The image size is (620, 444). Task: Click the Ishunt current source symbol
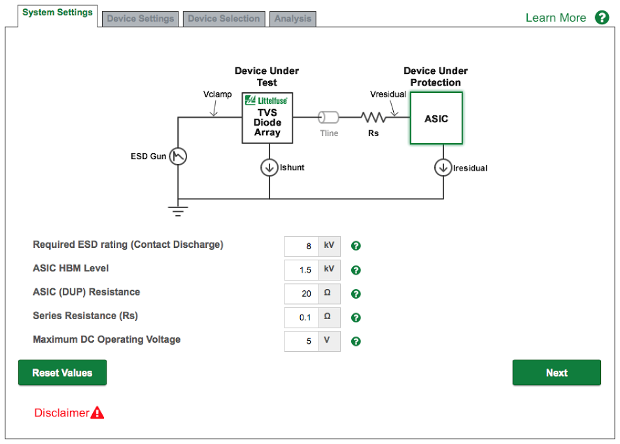point(269,168)
